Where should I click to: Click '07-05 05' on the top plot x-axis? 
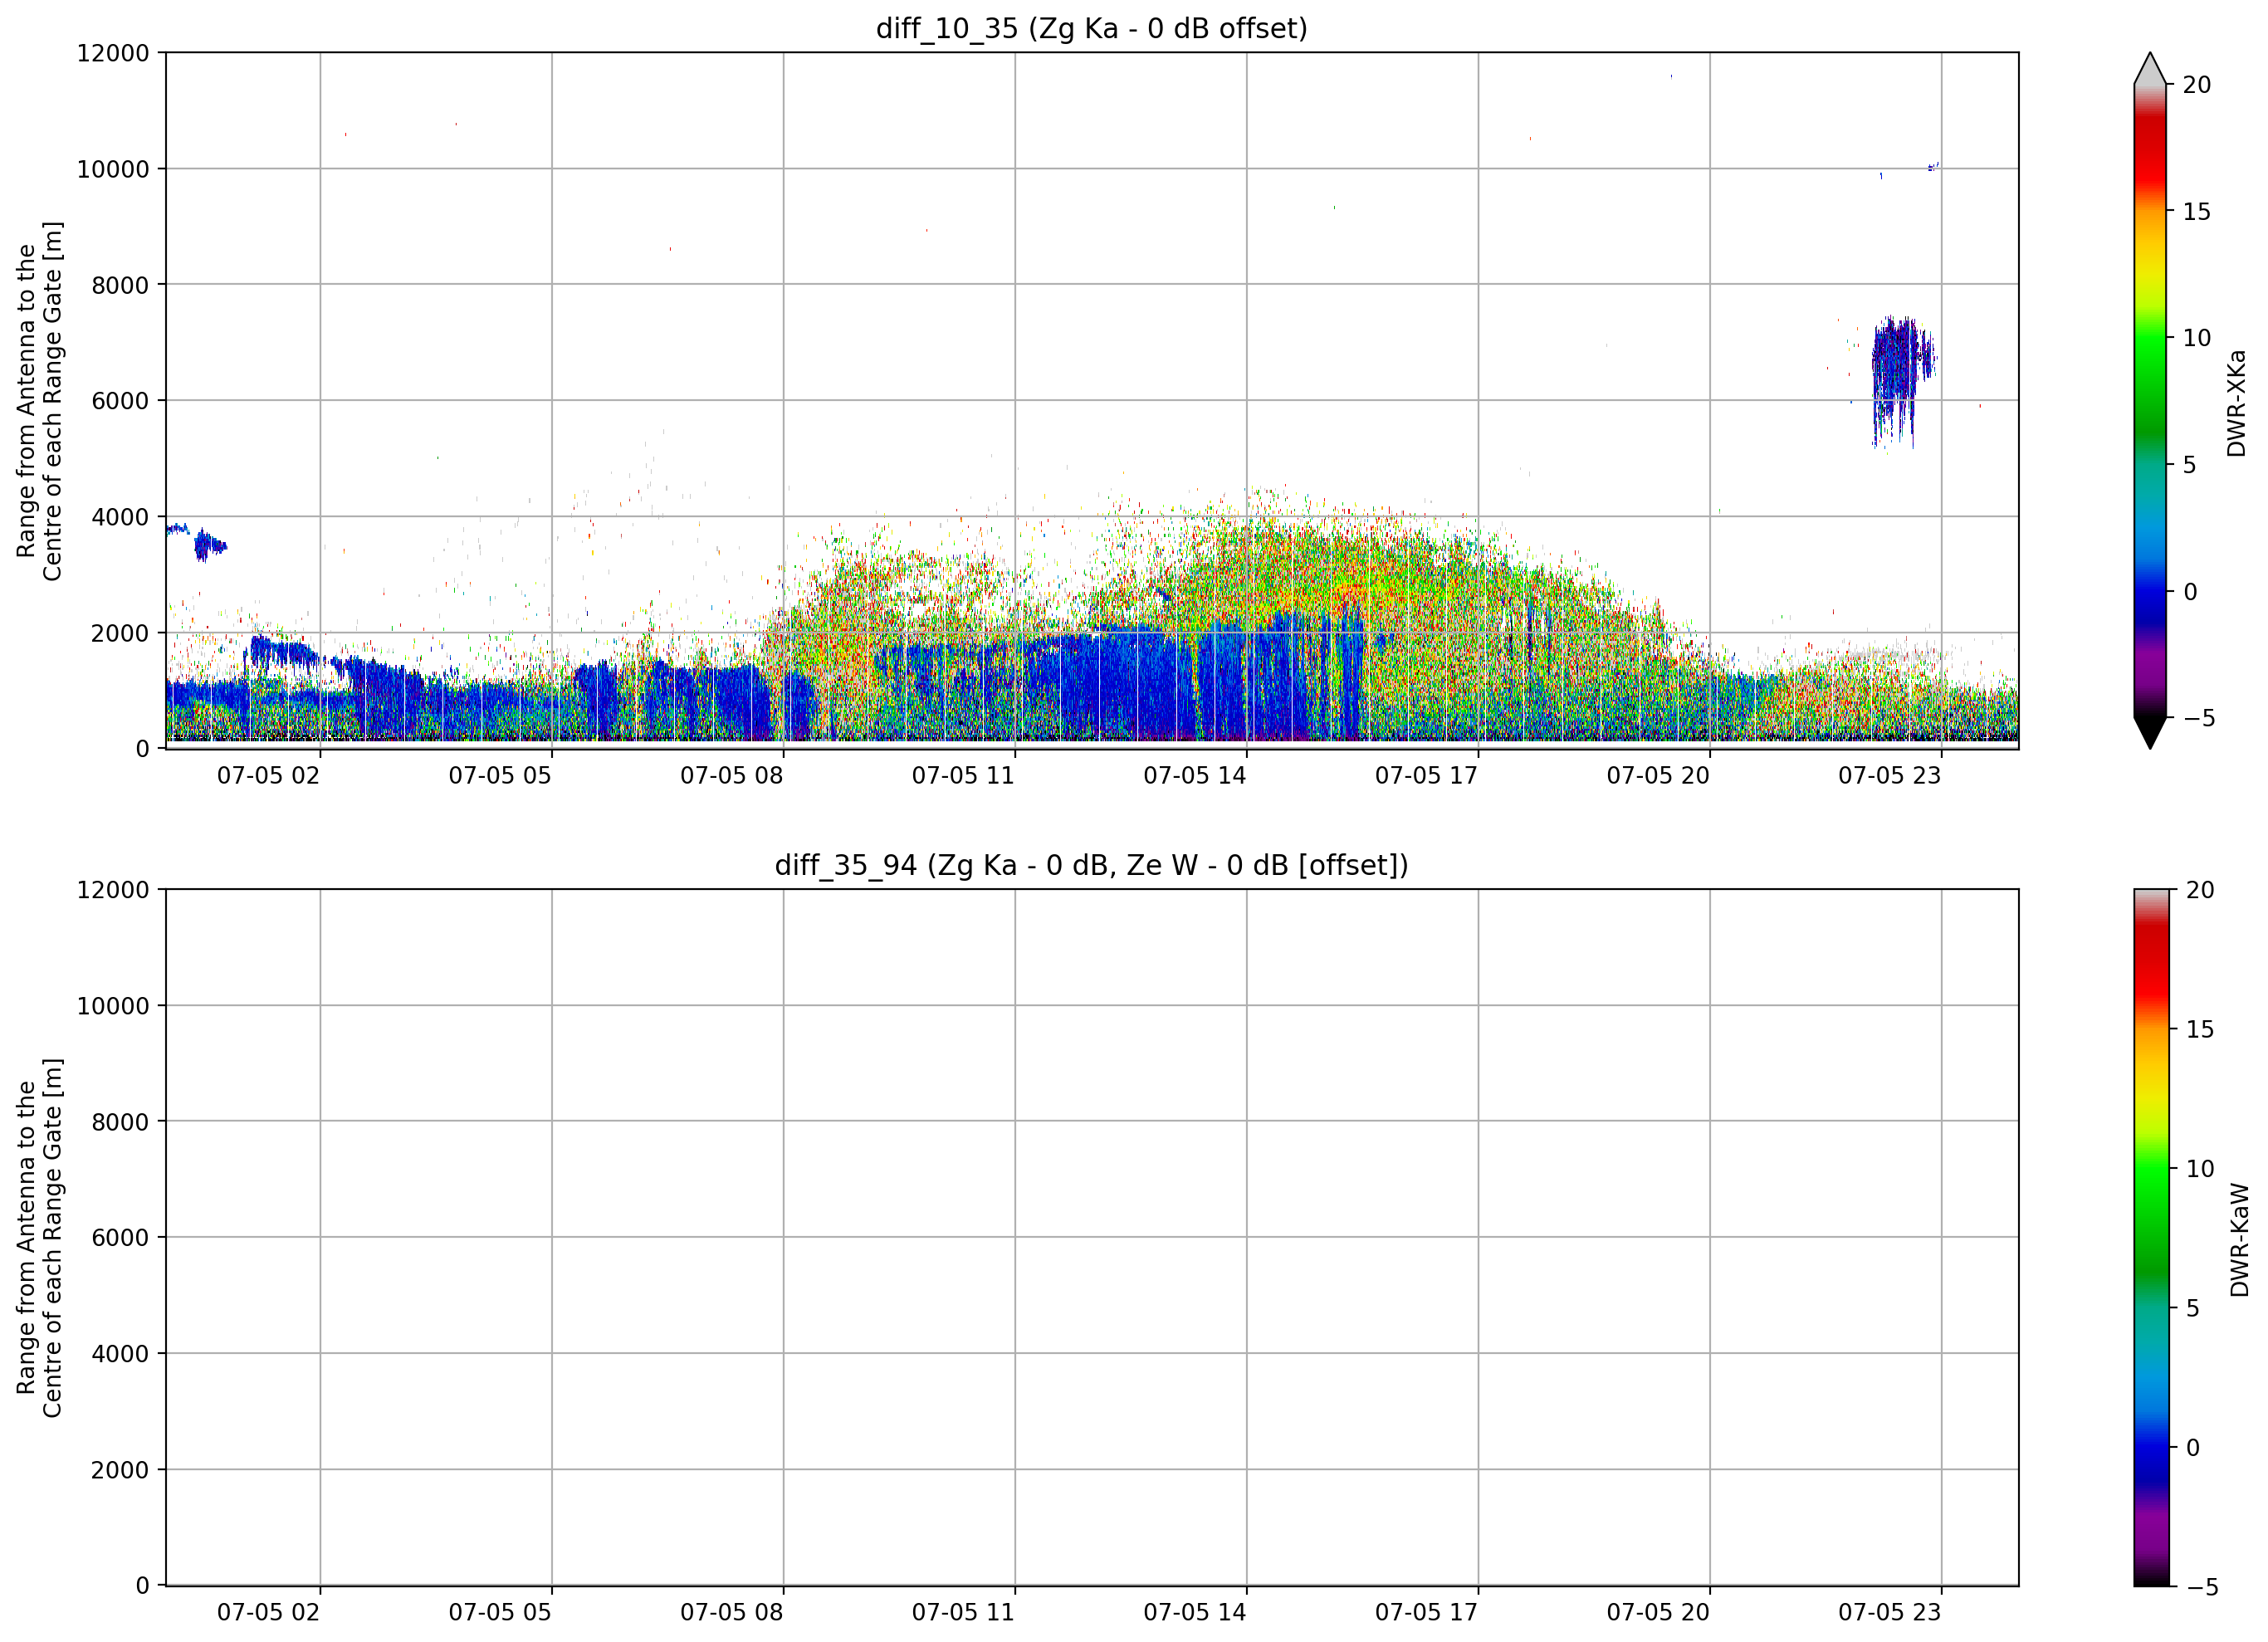[x=500, y=776]
